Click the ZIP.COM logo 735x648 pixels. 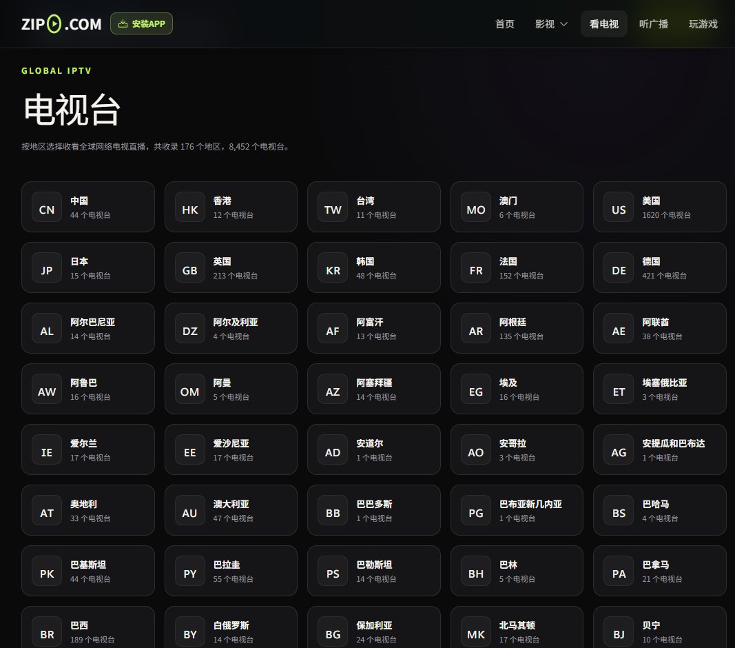tap(61, 24)
